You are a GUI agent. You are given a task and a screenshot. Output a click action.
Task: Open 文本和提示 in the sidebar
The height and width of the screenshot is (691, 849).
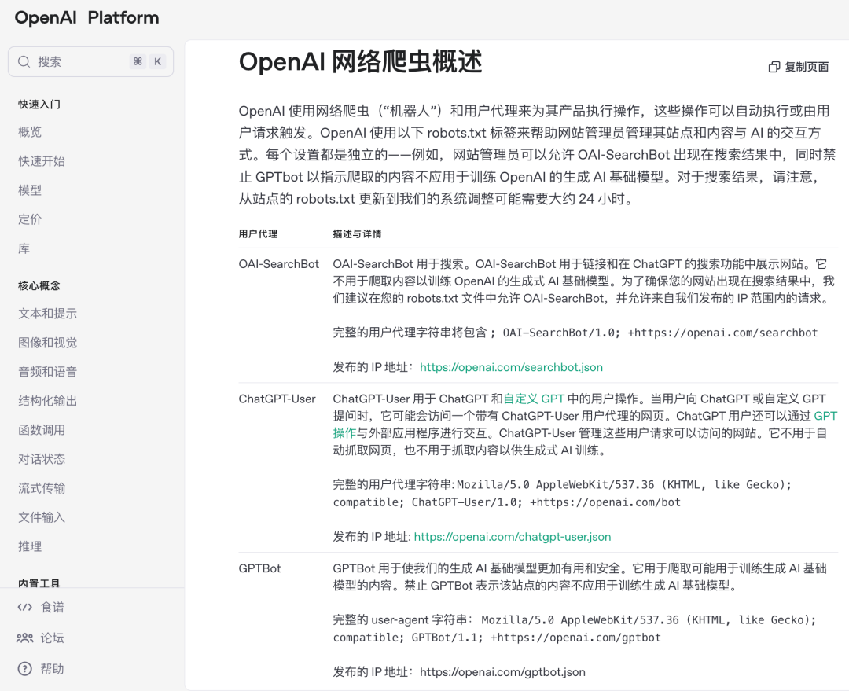[48, 314]
